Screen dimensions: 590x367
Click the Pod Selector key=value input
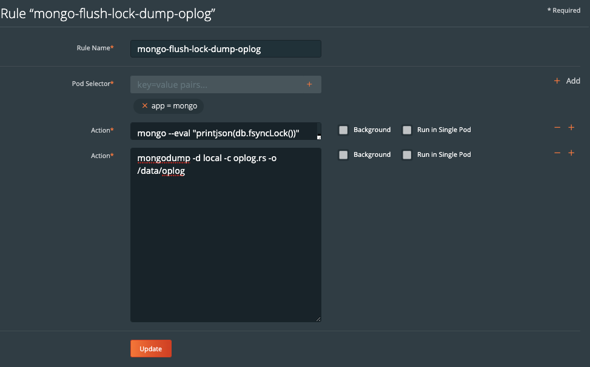218,85
